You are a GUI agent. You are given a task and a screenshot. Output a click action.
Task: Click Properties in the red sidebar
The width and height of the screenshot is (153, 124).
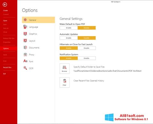click(x=7, y=42)
